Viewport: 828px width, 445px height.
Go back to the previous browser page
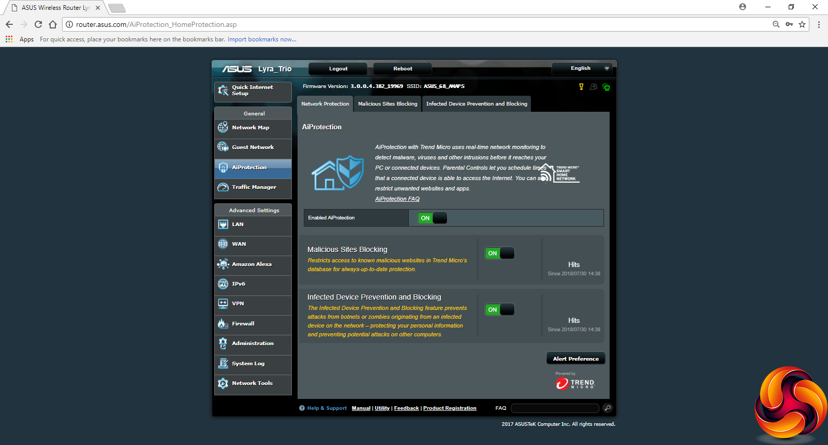tap(9, 24)
